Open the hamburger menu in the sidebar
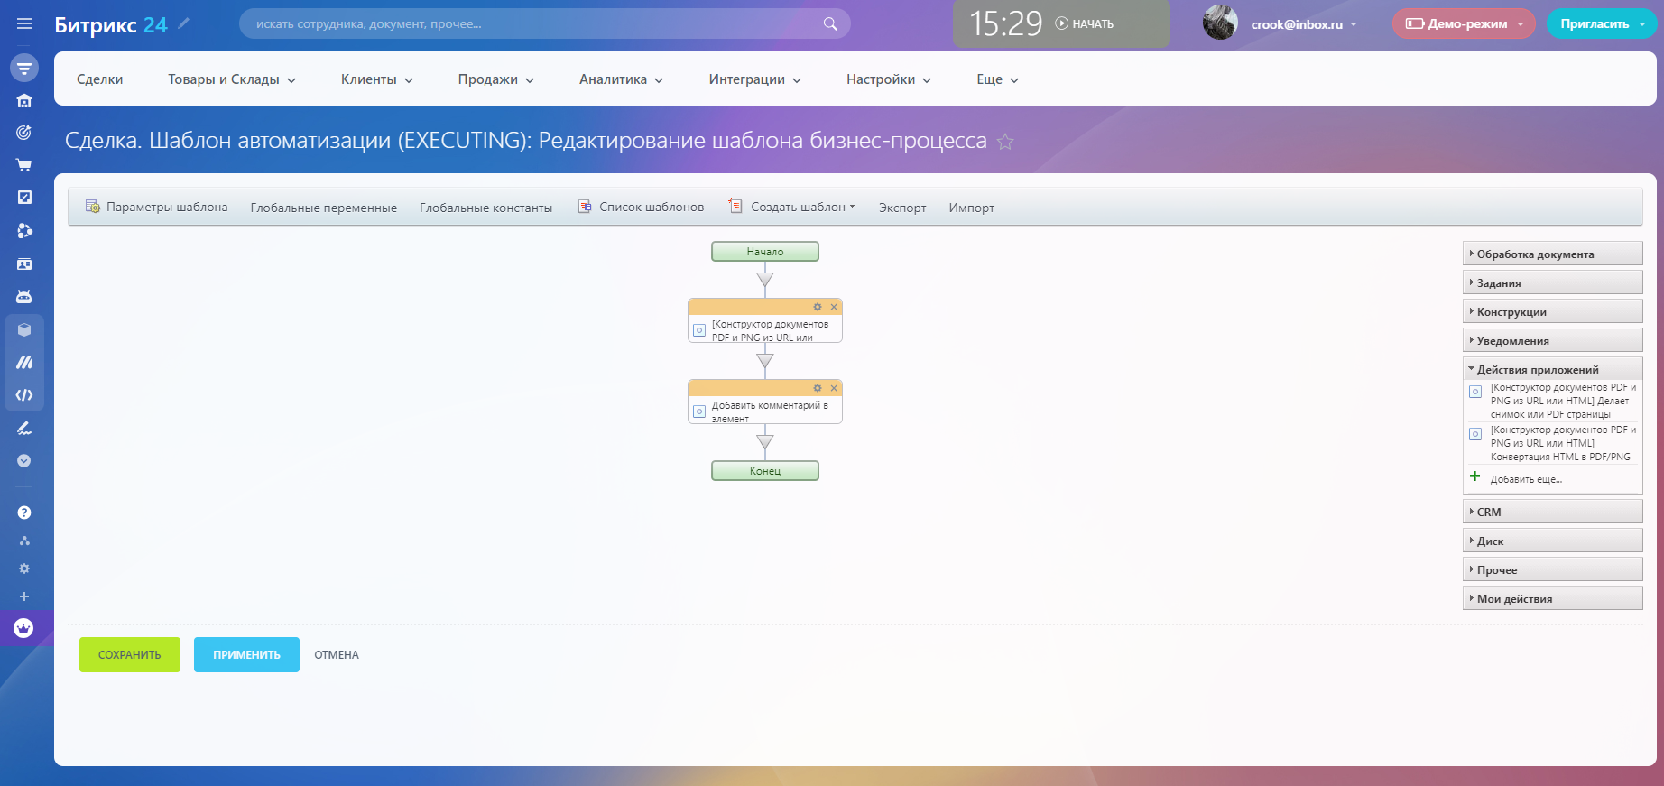 24,24
